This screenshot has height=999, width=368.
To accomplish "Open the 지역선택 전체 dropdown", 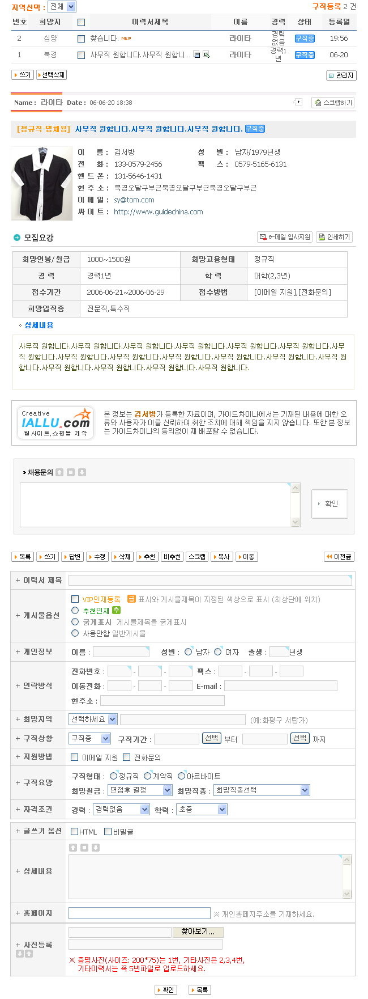I will pos(62,7).
